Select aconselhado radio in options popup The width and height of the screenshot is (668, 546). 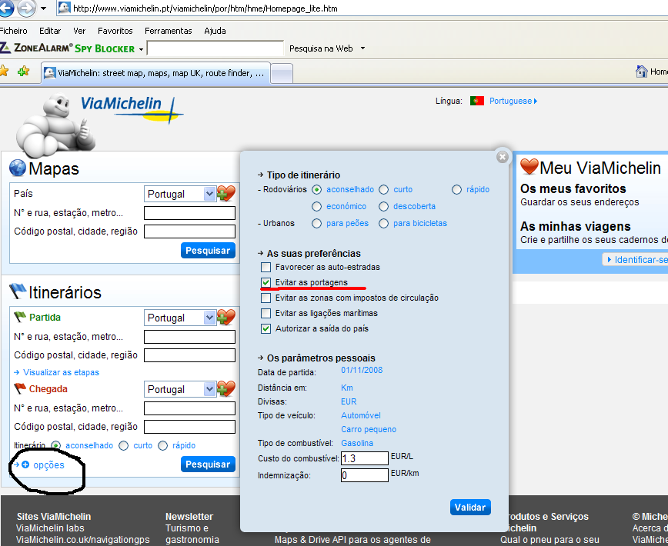pyautogui.click(x=316, y=189)
